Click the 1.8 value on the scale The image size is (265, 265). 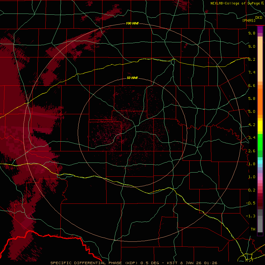pyautogui.click(x=252, y=164)
